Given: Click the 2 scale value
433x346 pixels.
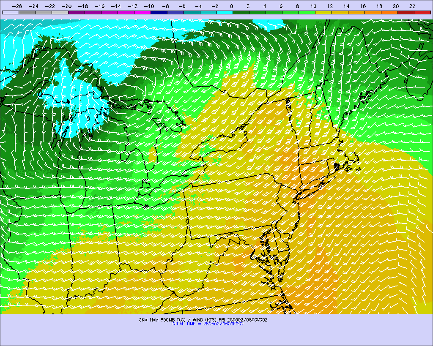Looking at the screenshot, I should click(x=248, y=6).
